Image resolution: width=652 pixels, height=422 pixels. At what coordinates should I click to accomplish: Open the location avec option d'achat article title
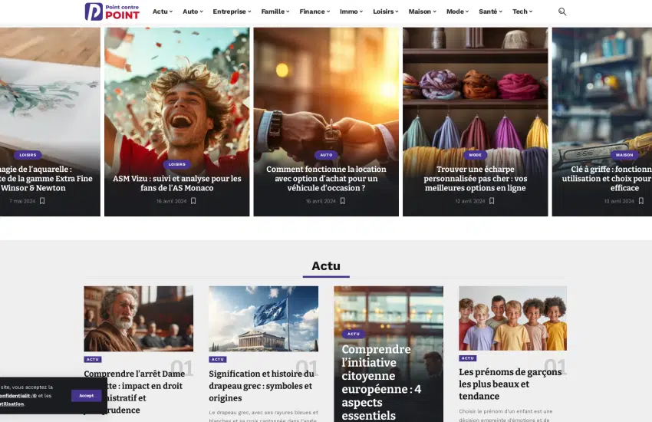tap(327, 178)
